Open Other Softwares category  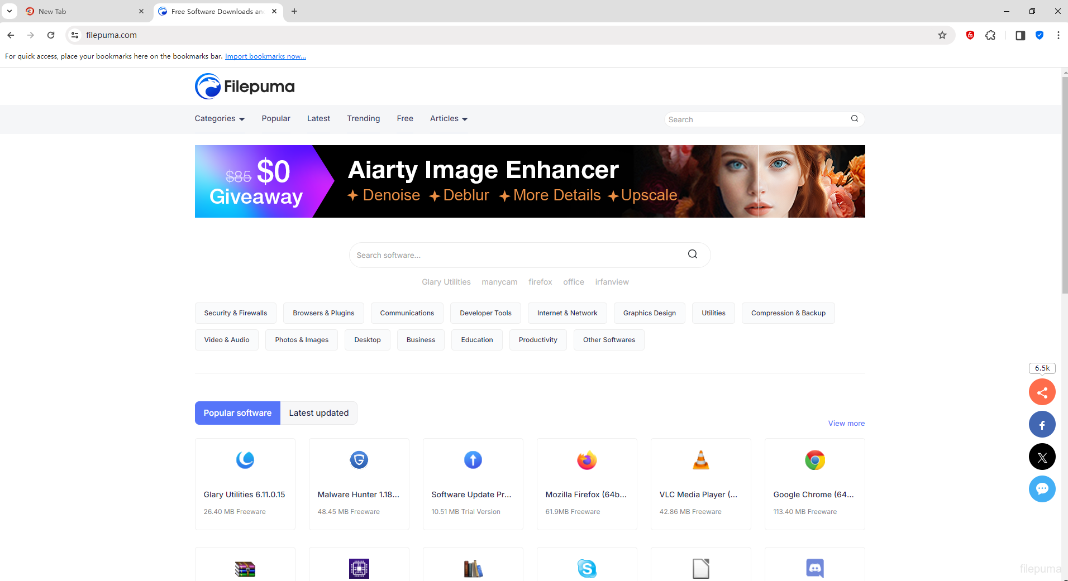click(x=609, y=340)
